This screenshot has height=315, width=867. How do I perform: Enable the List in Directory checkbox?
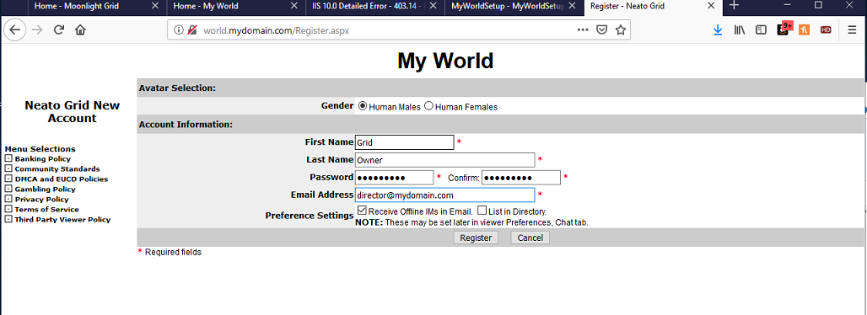click(x=482, y=211)
